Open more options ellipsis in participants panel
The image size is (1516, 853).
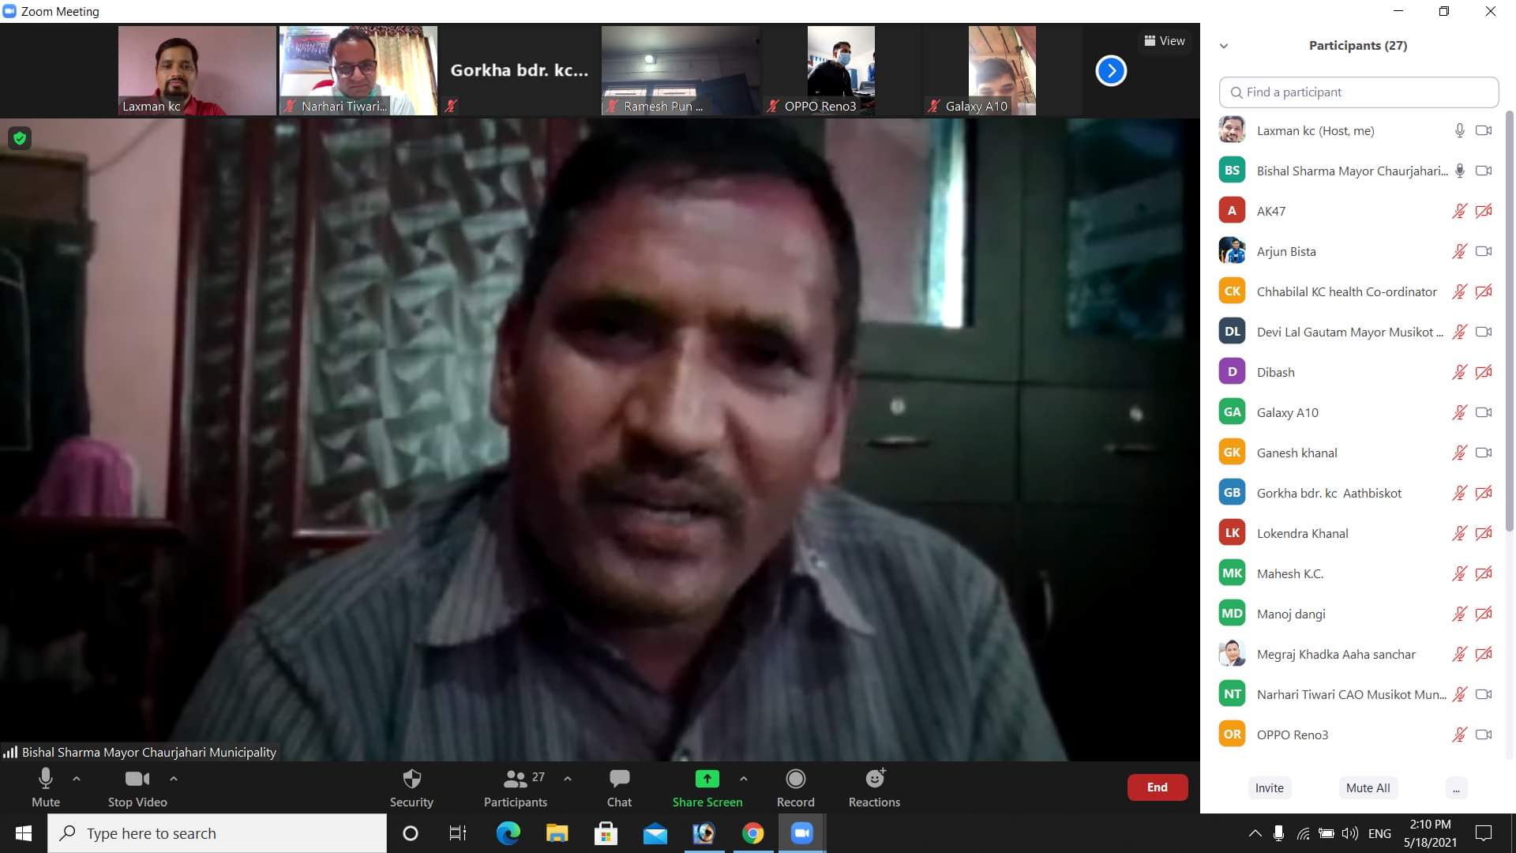1456,787
